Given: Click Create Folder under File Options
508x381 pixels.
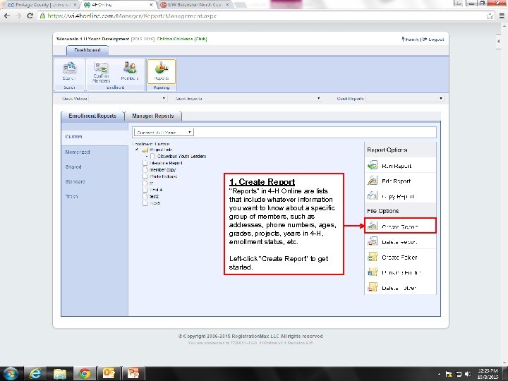Looking at the screenshot, I should pyautogui.click(x=400, y=258).
